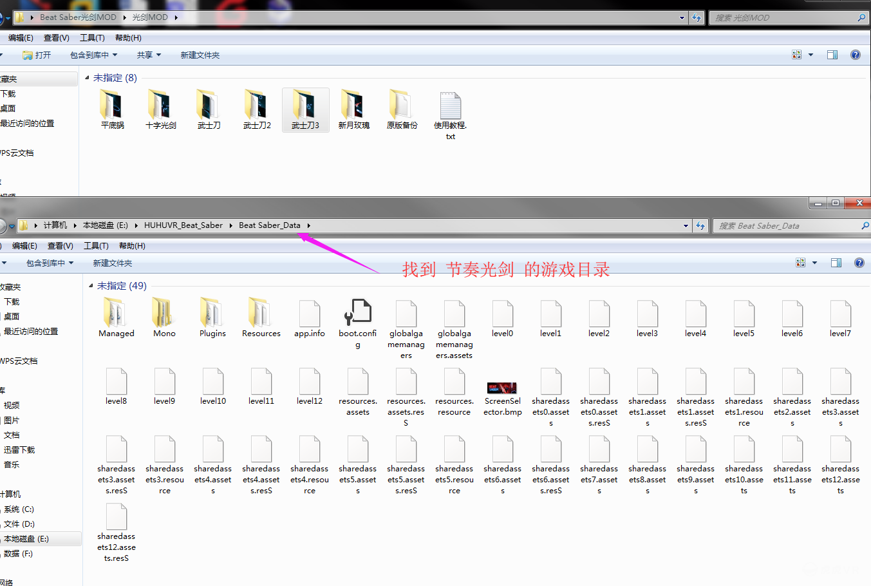
Task: Select the globalgamemanagers.assets file
Action: tap(454, 329)
